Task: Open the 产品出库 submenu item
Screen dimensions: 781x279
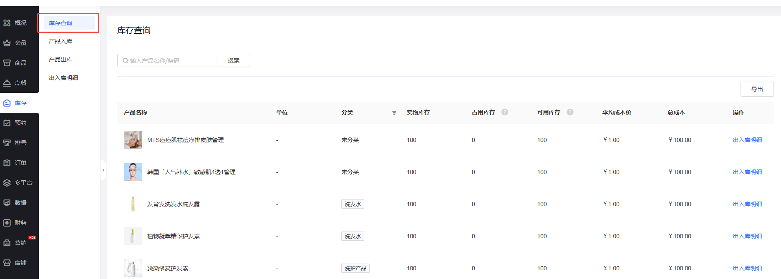Action: coord(60,60)
